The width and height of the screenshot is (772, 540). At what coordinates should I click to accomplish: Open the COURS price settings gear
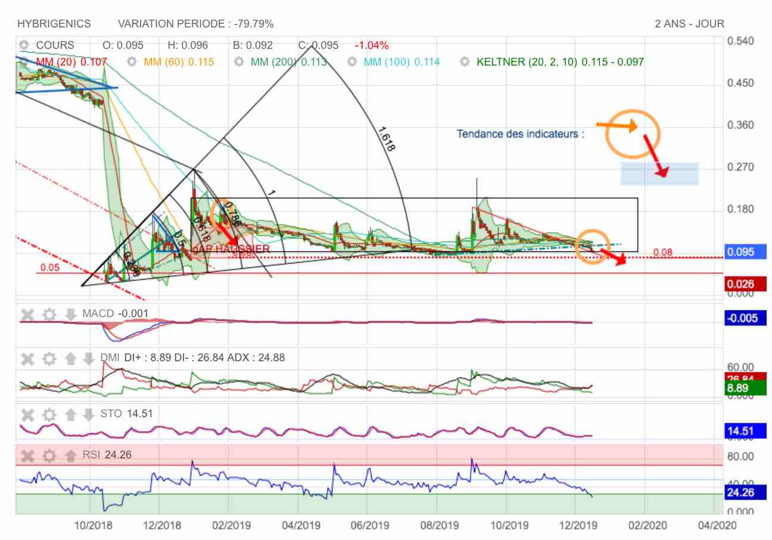[24, 45]
